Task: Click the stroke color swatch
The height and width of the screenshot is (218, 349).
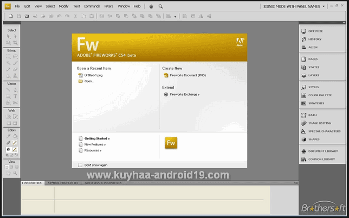Action: tap(15, 143)
